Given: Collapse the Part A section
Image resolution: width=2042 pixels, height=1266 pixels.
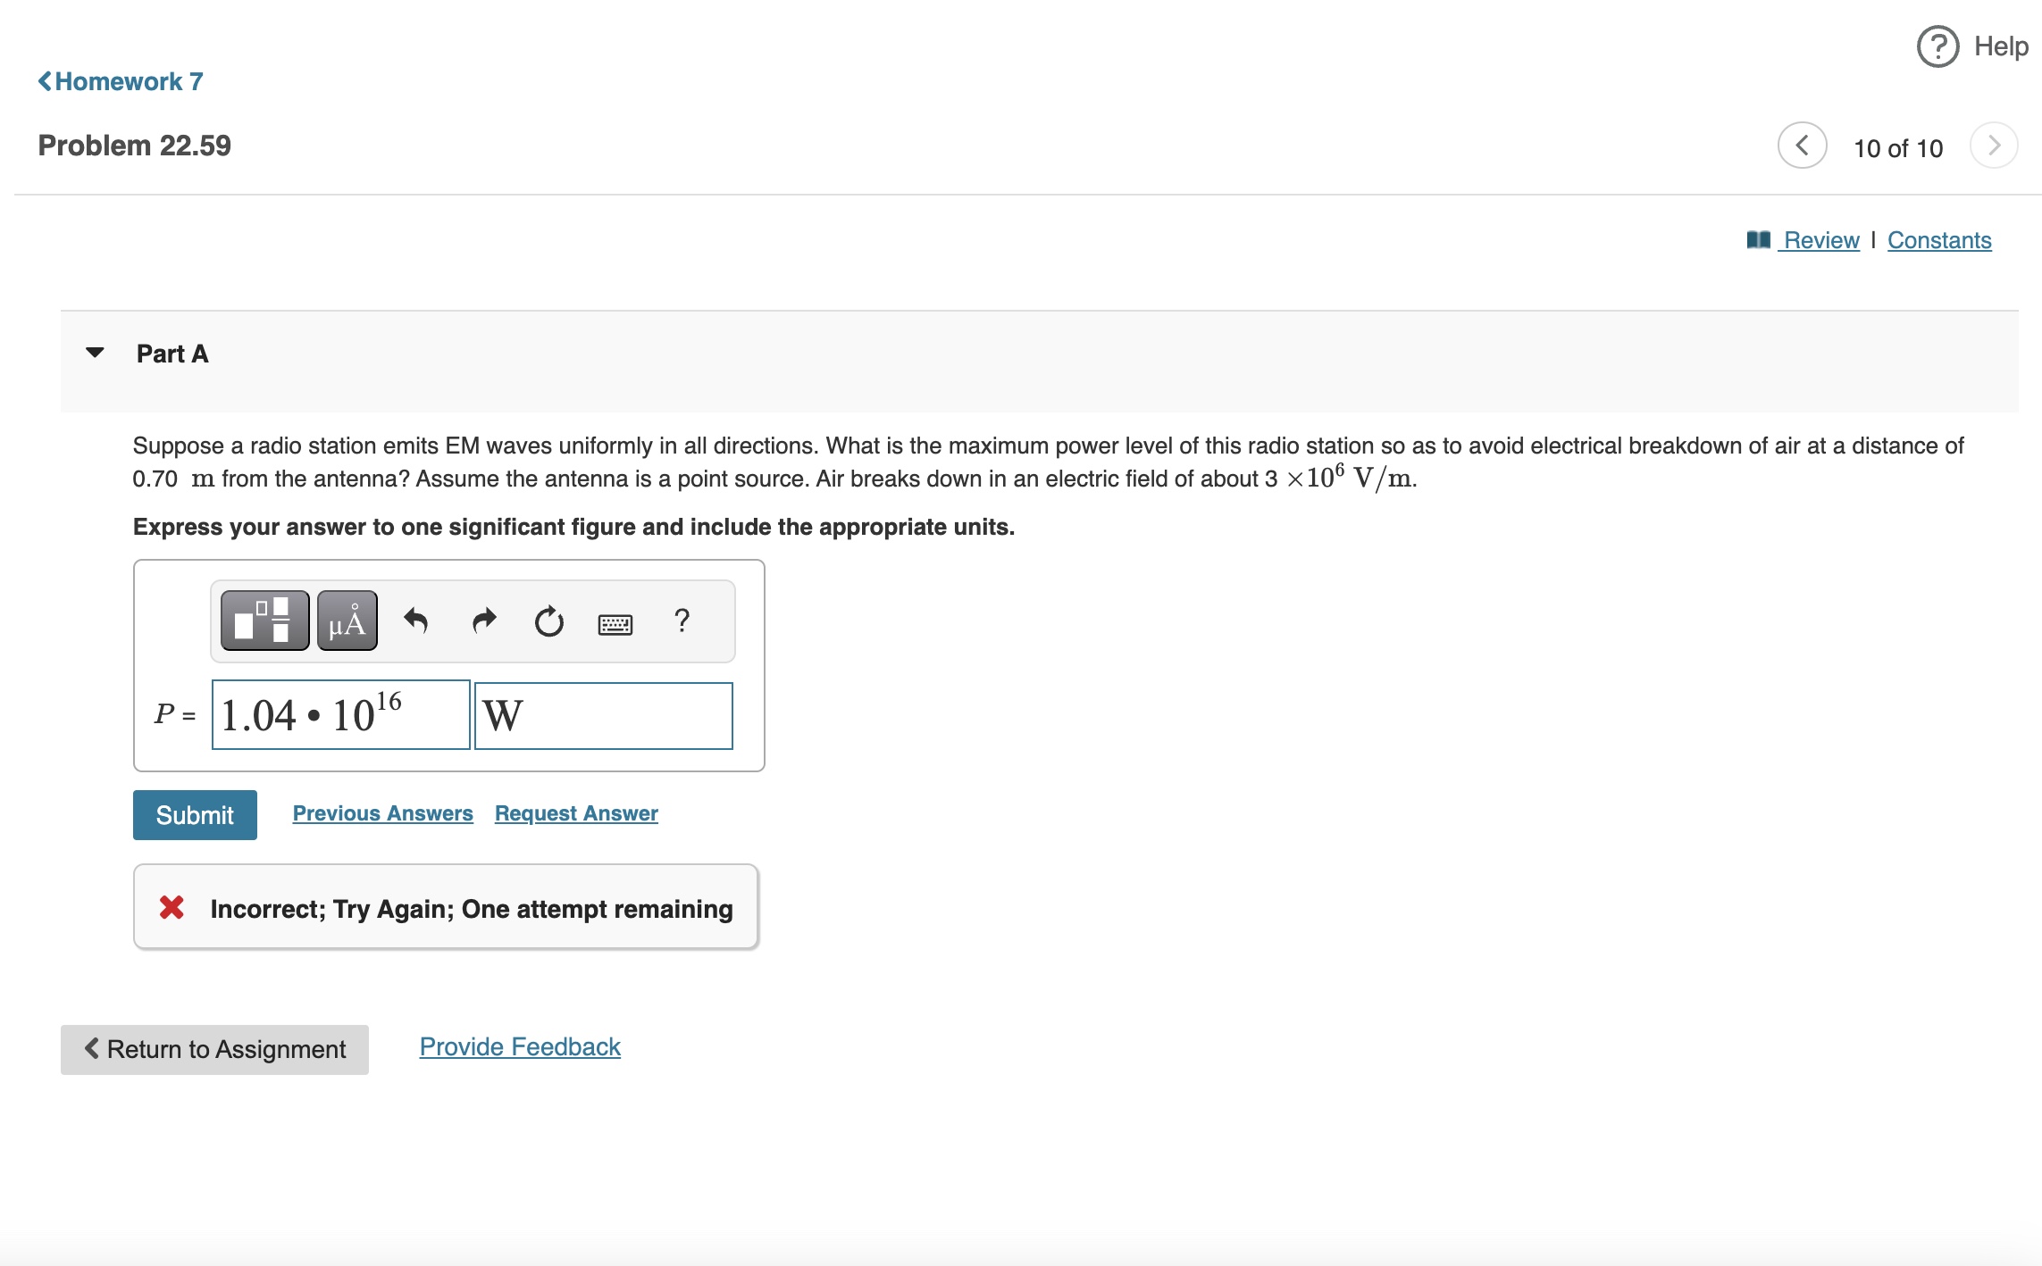Looking at the screenshot, I should (x=95, y=354).
